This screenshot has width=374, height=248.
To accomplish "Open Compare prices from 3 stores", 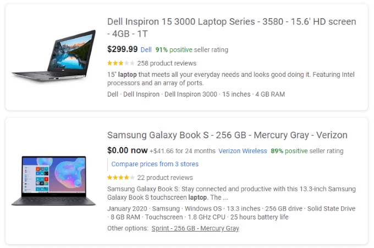I will pyautogui.click(x=155, y=164).
